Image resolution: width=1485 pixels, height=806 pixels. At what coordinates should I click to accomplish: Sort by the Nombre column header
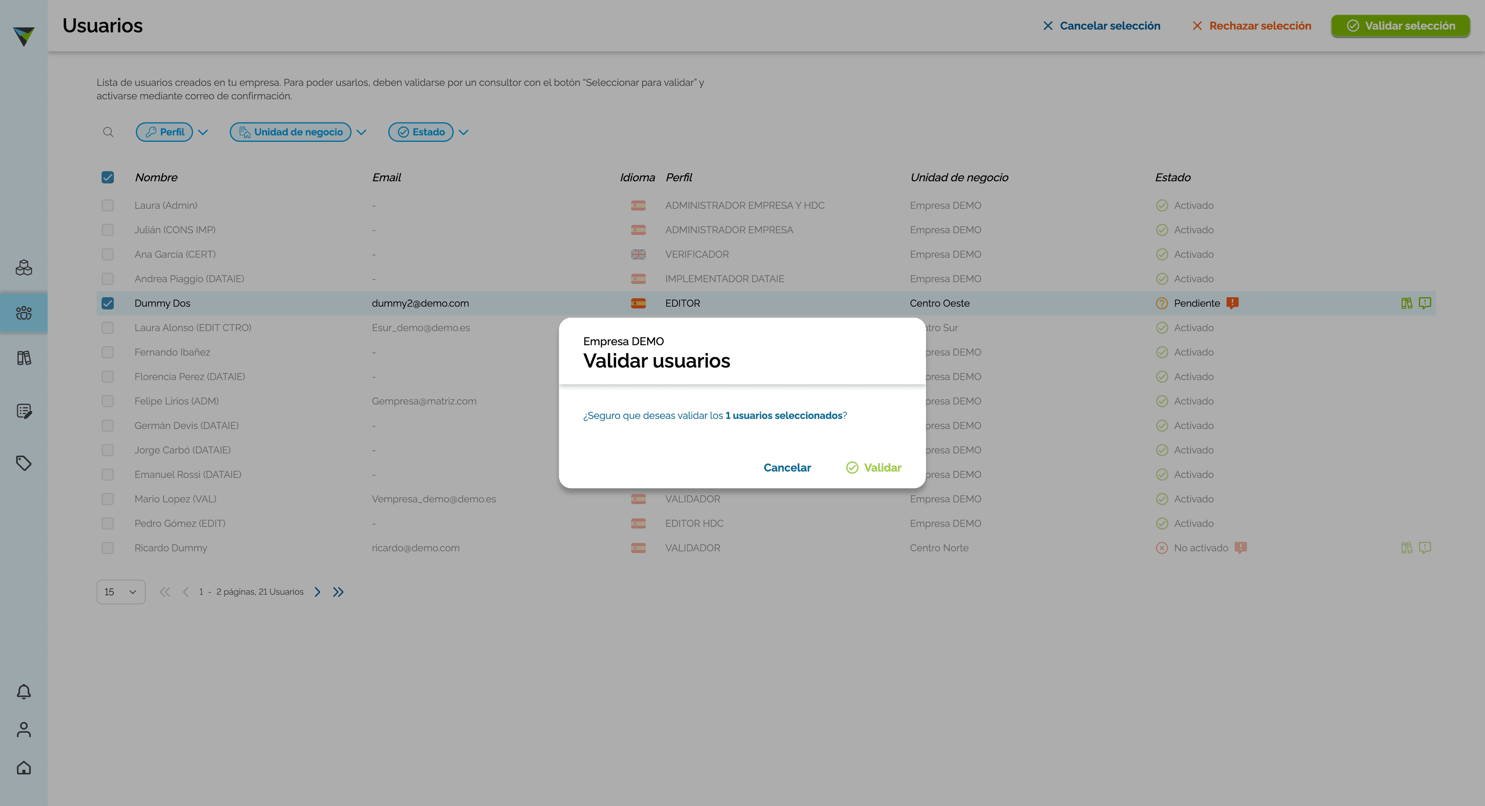pyautogui.click(x=156, y=177)
